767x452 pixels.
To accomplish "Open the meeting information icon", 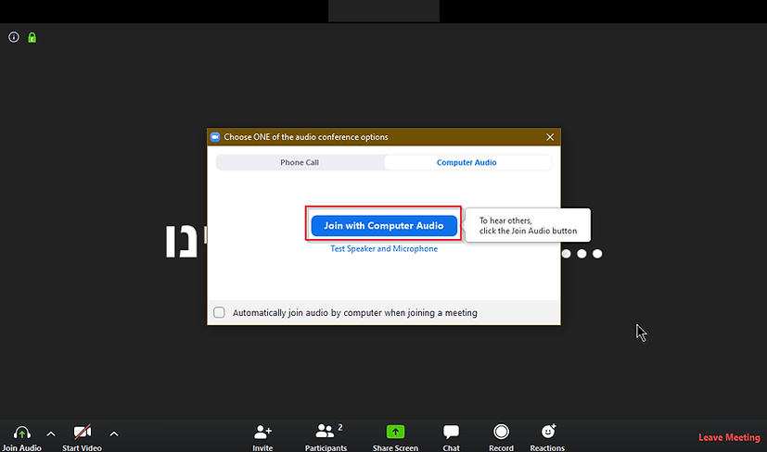I will tap(14, 37).
